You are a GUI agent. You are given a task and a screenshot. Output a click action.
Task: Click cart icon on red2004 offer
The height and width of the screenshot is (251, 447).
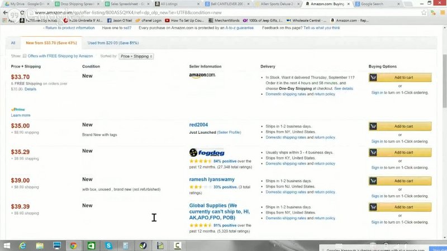tap(373, 127)
